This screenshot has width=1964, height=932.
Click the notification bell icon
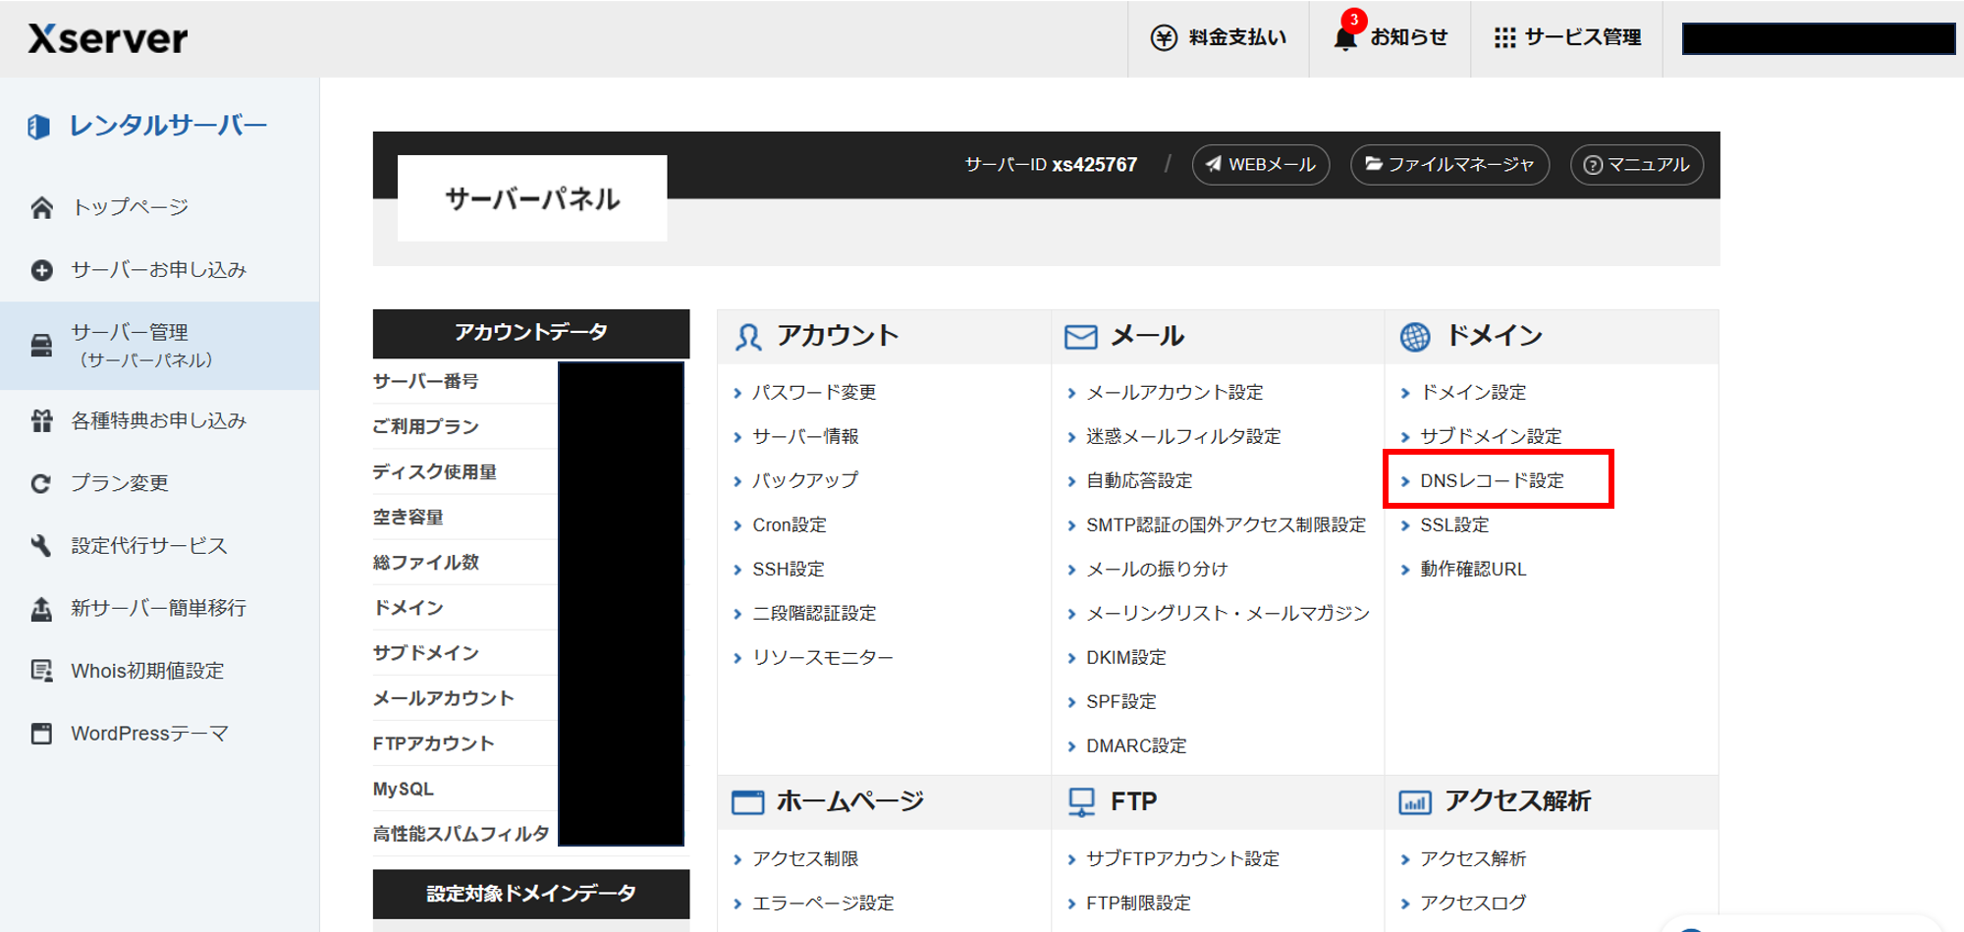(x=1345, y=37)
